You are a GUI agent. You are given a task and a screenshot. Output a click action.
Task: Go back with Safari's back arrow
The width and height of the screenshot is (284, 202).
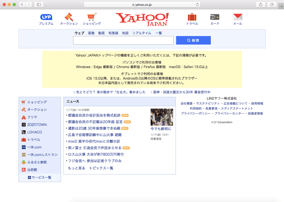[x=22, y=4]
